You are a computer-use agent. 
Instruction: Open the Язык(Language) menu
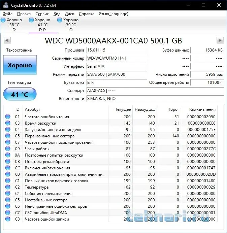[113, 14]
